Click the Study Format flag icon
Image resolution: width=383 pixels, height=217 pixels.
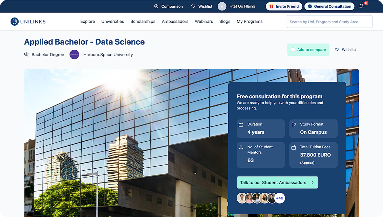coord(294,125)
